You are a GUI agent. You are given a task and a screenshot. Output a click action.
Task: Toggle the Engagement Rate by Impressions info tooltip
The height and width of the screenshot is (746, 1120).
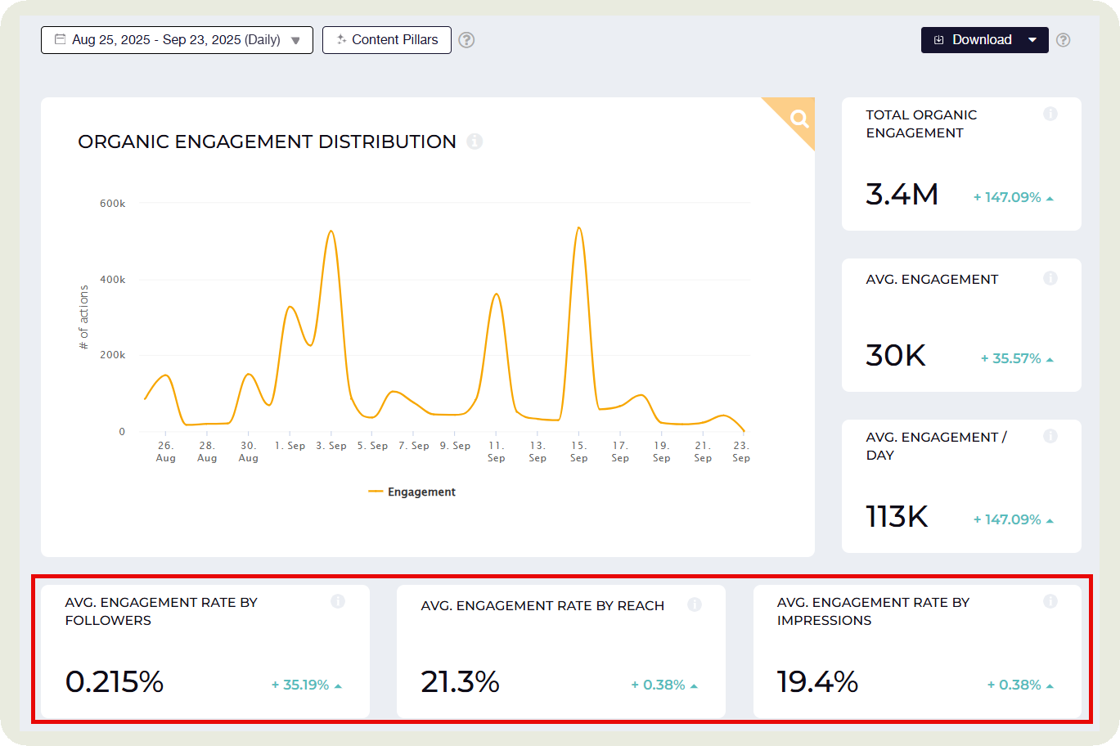1050,601
